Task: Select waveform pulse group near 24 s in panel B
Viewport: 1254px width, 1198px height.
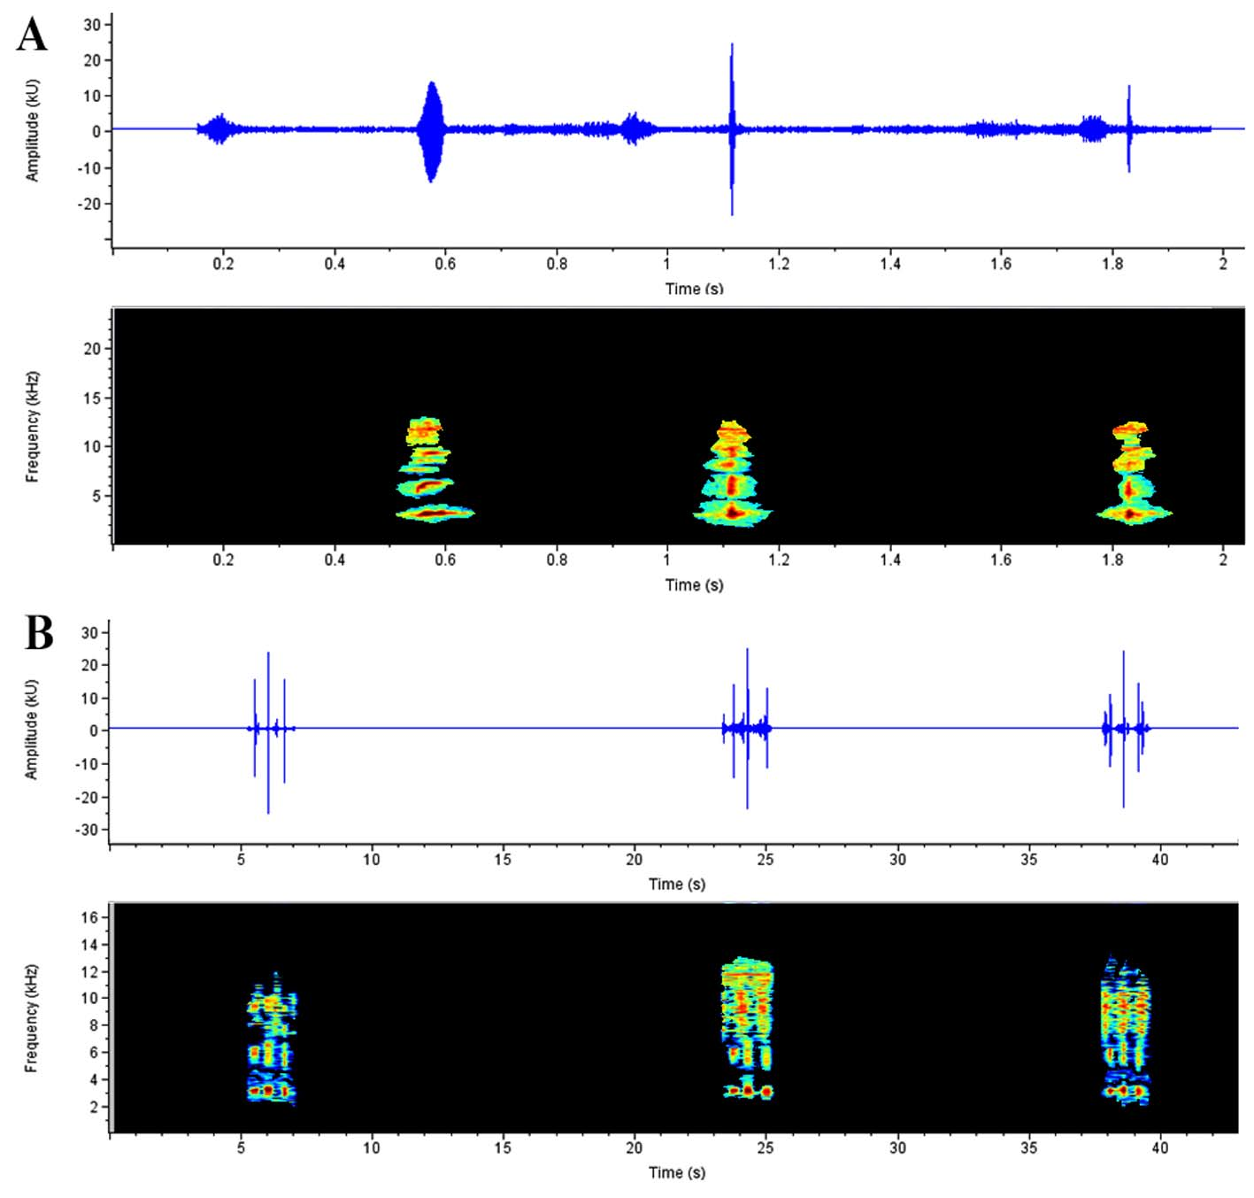Action: [746, 729]
